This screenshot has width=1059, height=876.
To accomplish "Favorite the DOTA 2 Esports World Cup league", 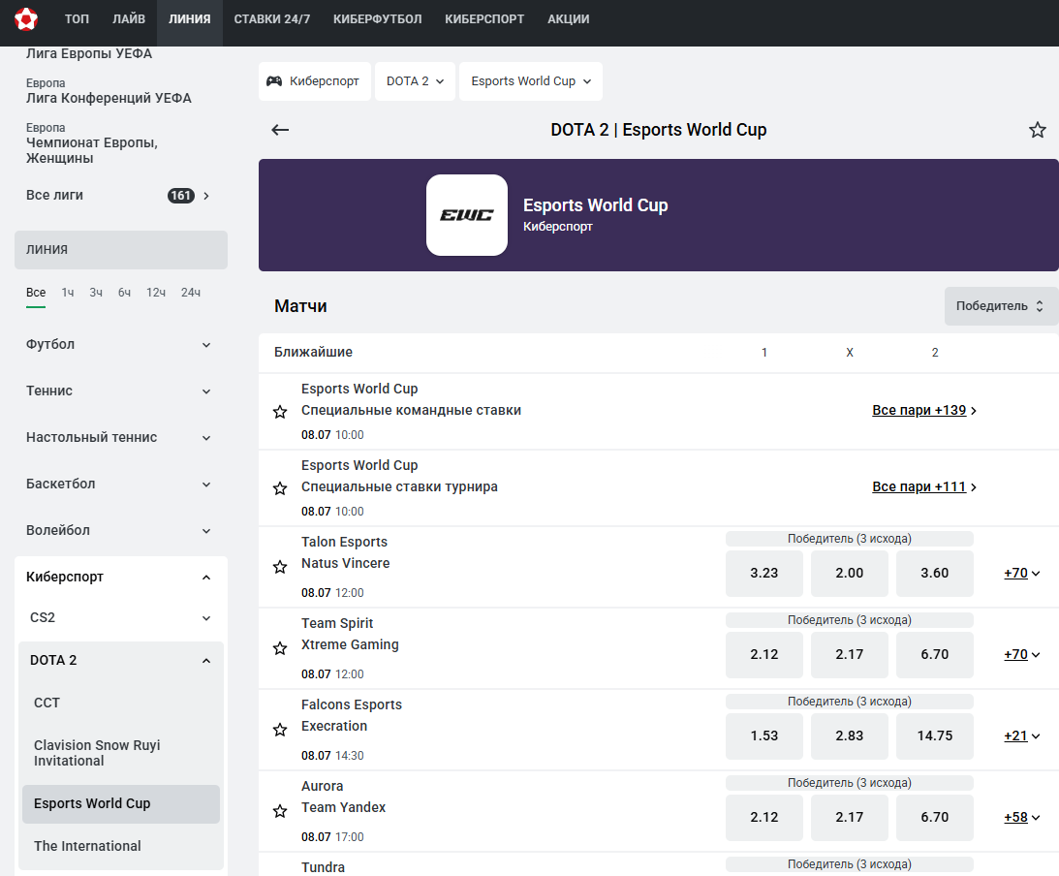I will tap(1038, 130).
